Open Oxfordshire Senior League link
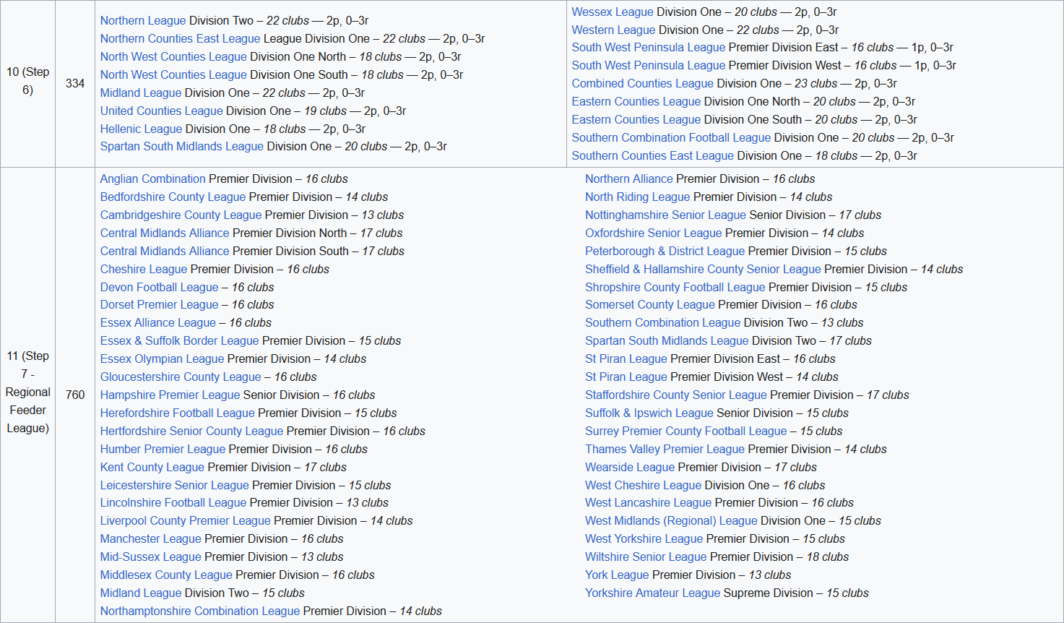 [x=654, y=233]
